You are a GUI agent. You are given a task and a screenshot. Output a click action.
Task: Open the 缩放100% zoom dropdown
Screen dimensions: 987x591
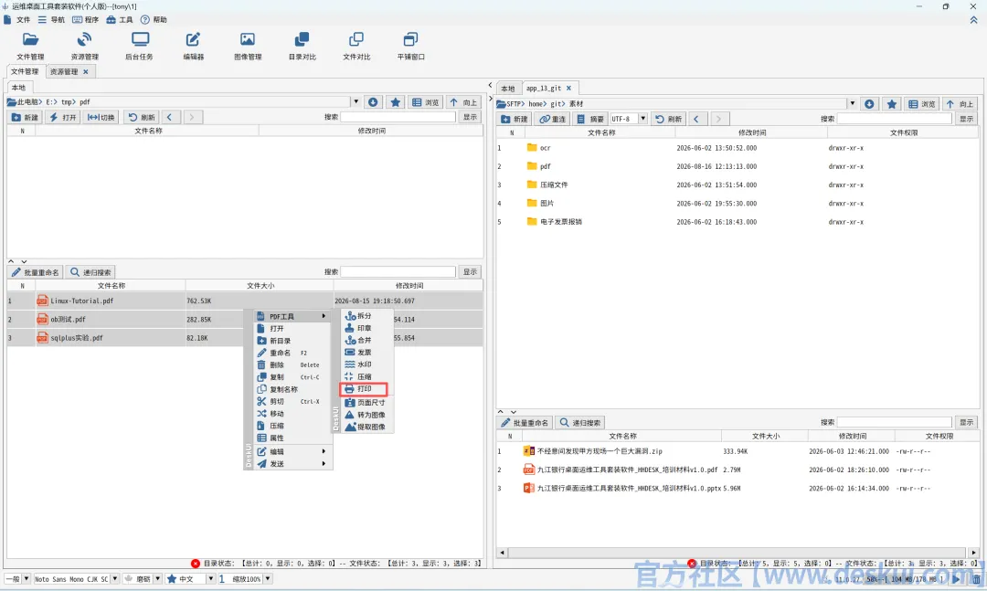268,579
